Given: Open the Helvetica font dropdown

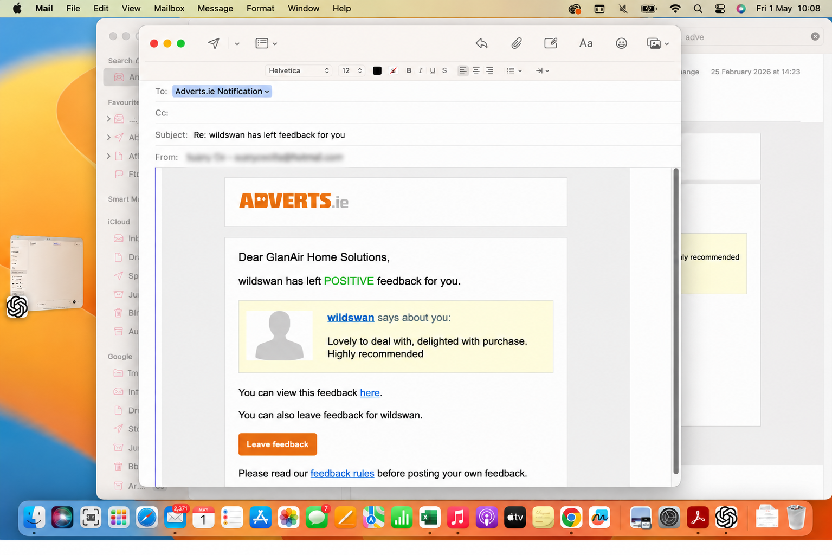Looking at the screenshot, I should [x=299, y=70].
